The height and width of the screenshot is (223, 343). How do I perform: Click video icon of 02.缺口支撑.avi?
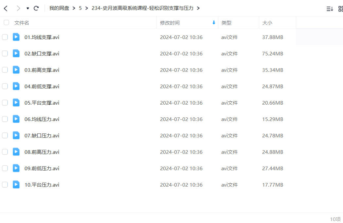pos(16,53)
